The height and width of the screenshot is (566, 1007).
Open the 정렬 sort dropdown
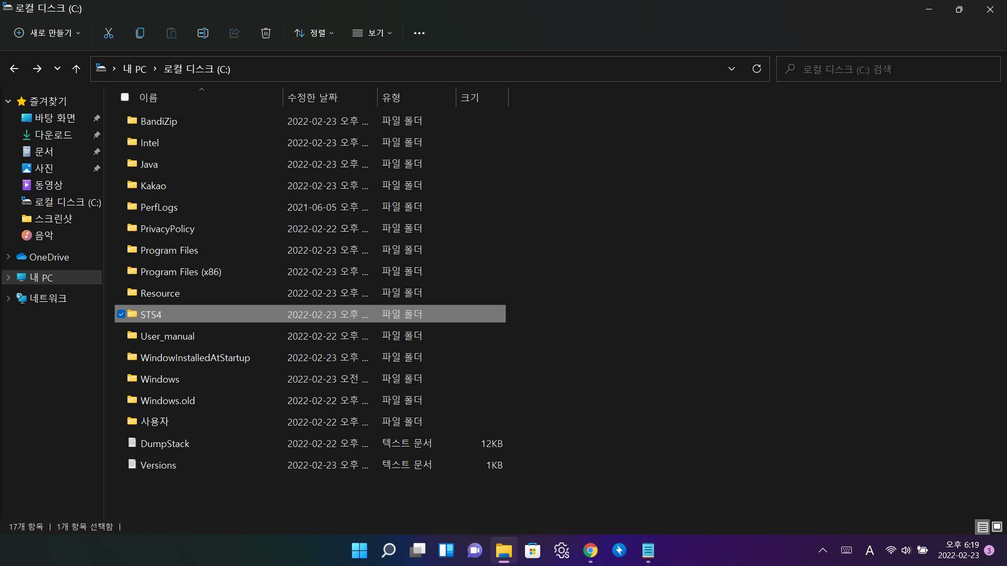pos(314,33)
